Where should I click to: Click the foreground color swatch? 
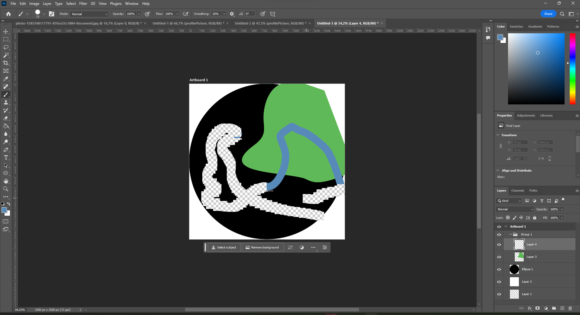point(4,210)
